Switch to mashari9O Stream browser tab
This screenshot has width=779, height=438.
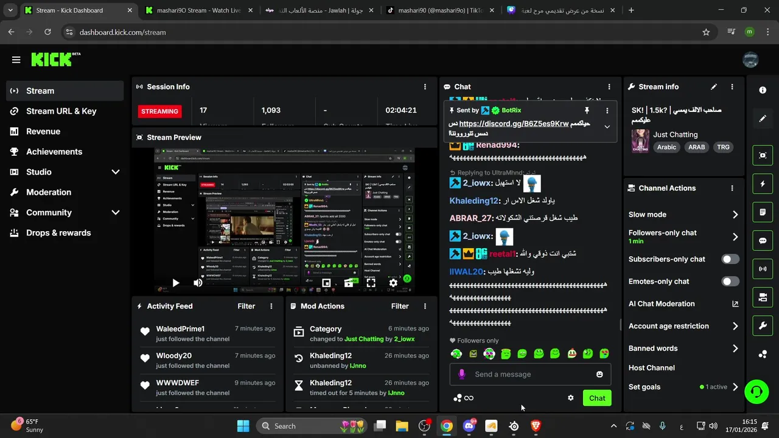(199, 10)
